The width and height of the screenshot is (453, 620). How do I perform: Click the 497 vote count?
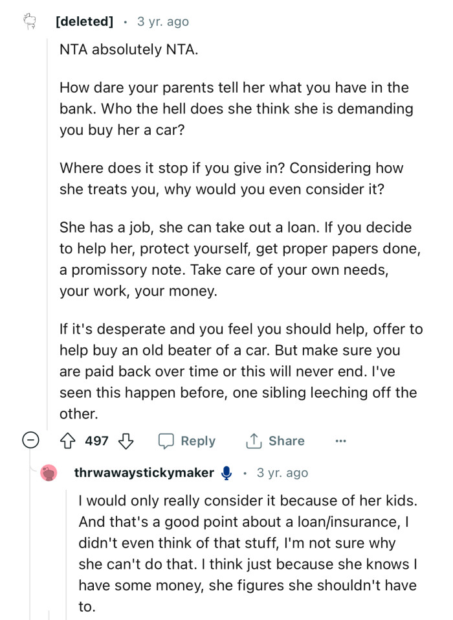(x=96, y=441)
